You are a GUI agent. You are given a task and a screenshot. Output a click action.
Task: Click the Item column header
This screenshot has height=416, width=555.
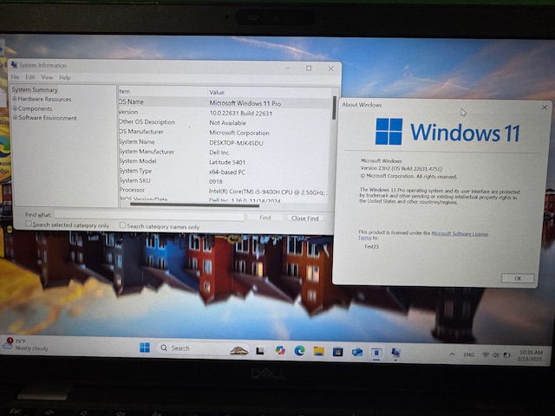click(163, 91)
